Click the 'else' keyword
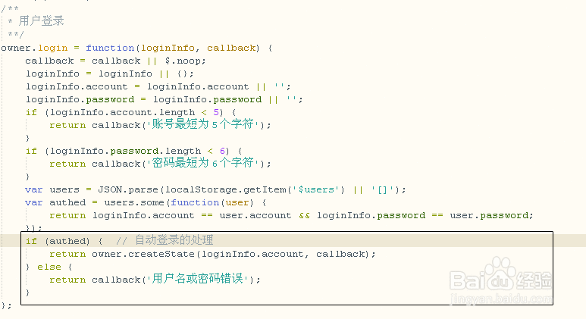This screenshot has height=319, width=586. 49,267
